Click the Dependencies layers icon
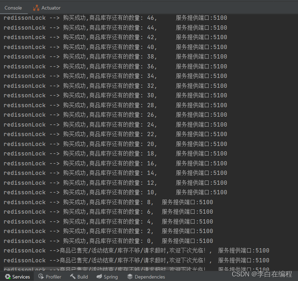 pos(130,276)
